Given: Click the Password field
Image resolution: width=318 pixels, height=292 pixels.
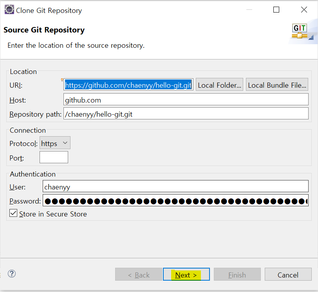Looking at the screenshot, I should point(175,200).
